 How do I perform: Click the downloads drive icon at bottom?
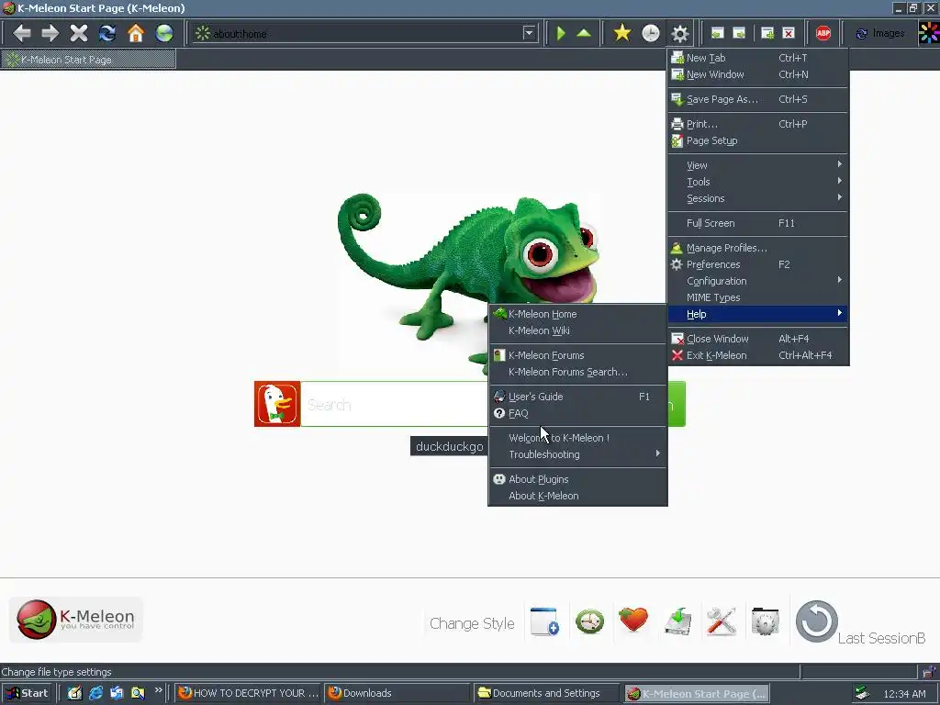tap(678, 621)
